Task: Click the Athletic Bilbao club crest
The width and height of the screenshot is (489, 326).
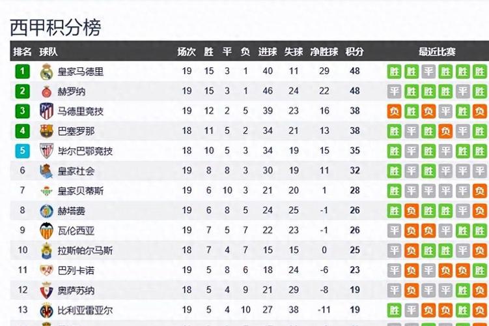Action: [x=46, y=151]
